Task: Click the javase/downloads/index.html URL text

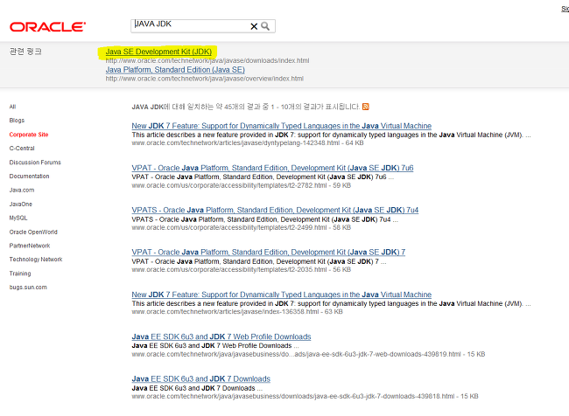Action: point(207,60)
